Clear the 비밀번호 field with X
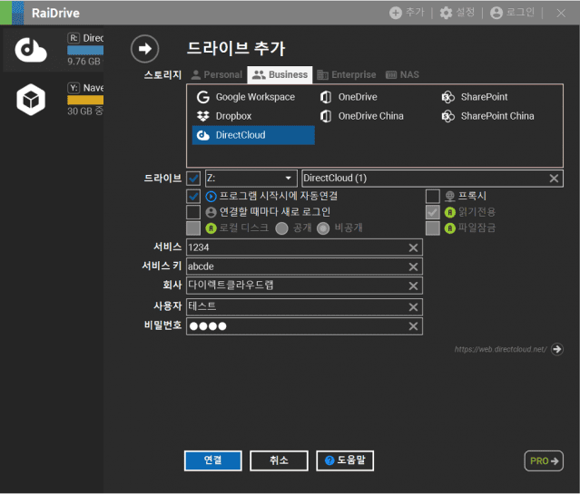580x494 pixels. [413, 326]
